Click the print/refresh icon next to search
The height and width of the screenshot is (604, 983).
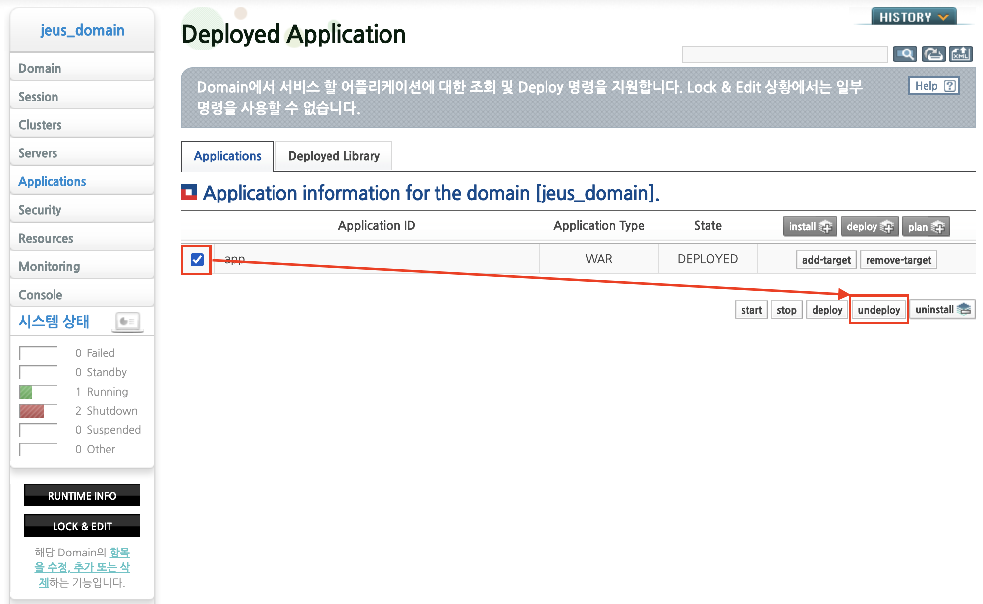[933, 54]
